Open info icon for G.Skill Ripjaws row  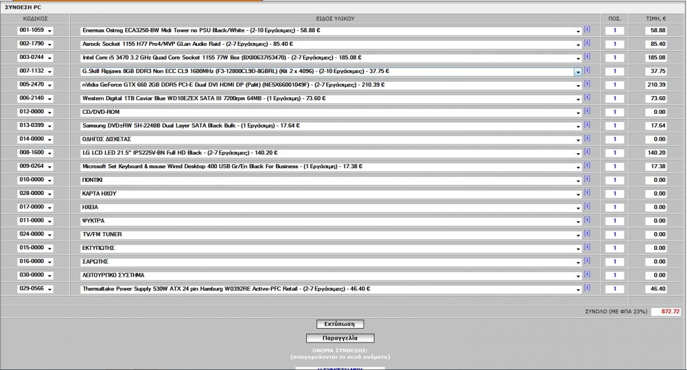pos(587,71)
